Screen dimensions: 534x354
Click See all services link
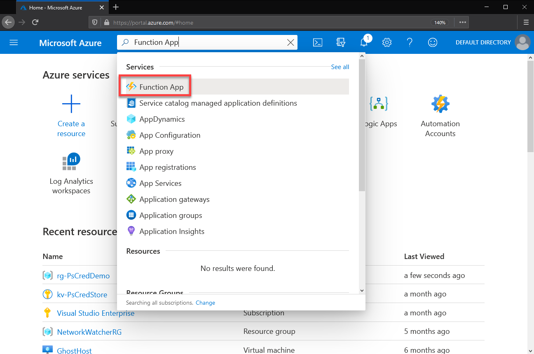(340, 67)
